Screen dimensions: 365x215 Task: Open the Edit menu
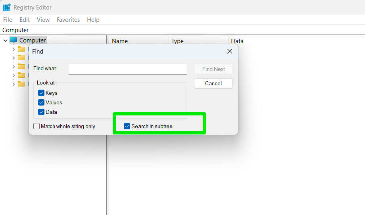coord(25,20)
